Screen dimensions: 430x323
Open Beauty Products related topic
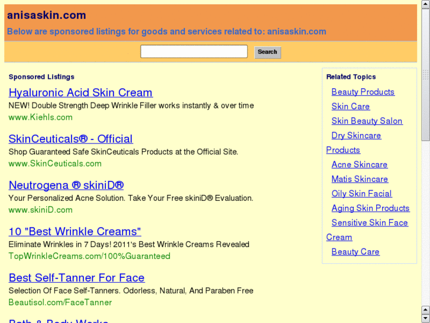(363, 92)
